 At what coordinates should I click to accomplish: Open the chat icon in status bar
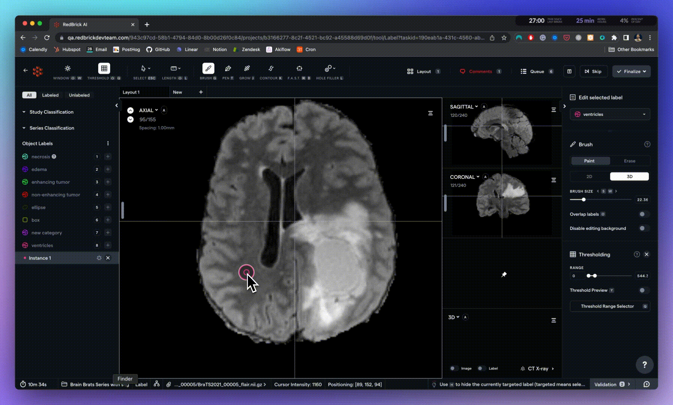[x=646, y=384]
